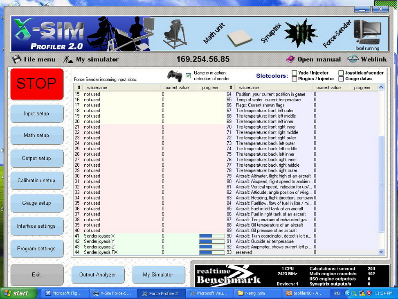This screenshot has height=299, width=398.
Task: Click Sender joyaxis RX progress bar
Action: click(x=212, y=252)
